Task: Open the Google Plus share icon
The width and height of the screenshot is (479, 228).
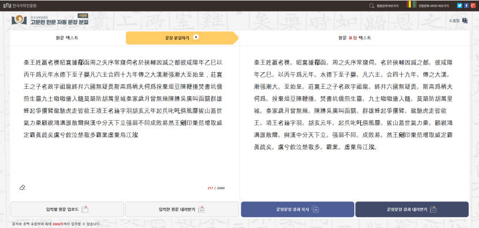Action: click(x=473, y=6)
